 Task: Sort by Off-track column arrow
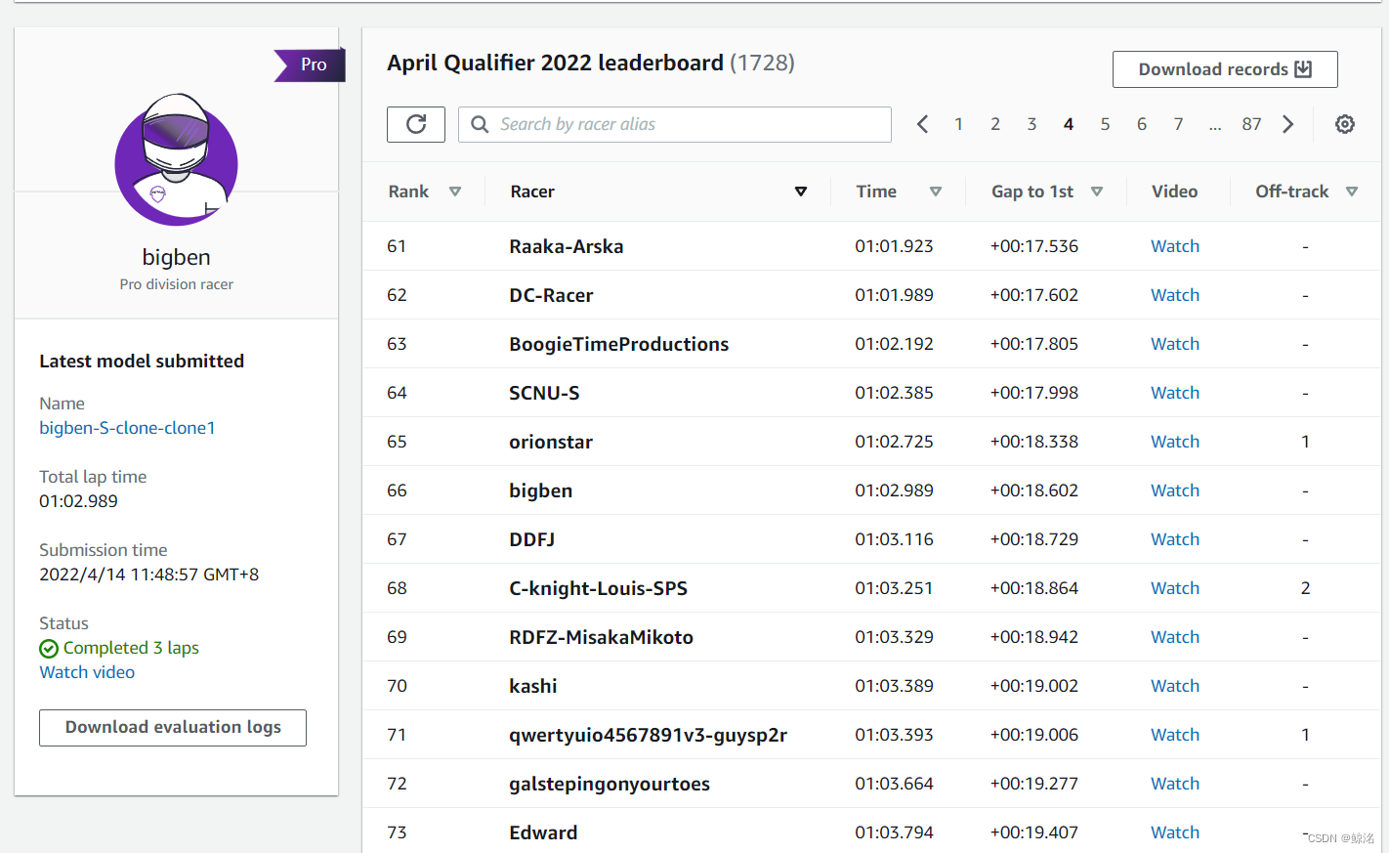[x=1352, y=192]
